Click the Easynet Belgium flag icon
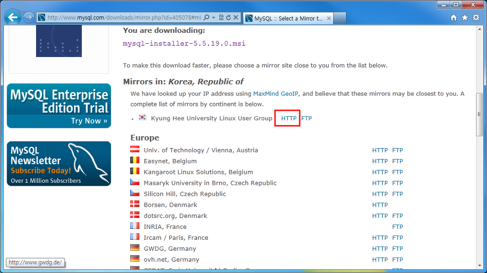This screenshot has height=273, width=487. coord(135,160)
